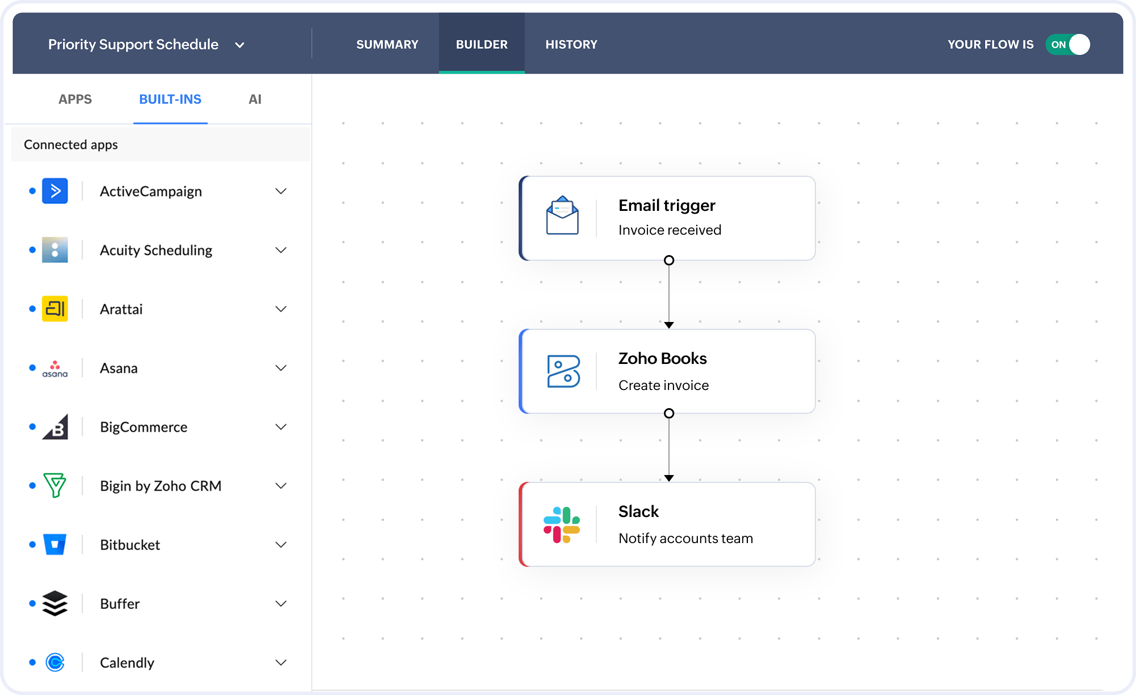Select the Built-ins sidebar tab
This screenshot has width=1136, height=695.
click(x=170, y=99)
